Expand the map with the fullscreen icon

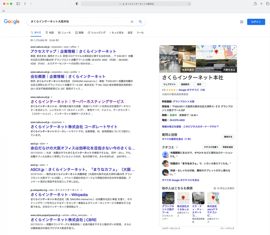[233, 49]
